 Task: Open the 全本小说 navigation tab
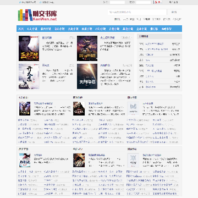pyautogui.click(x=141, y=29)
